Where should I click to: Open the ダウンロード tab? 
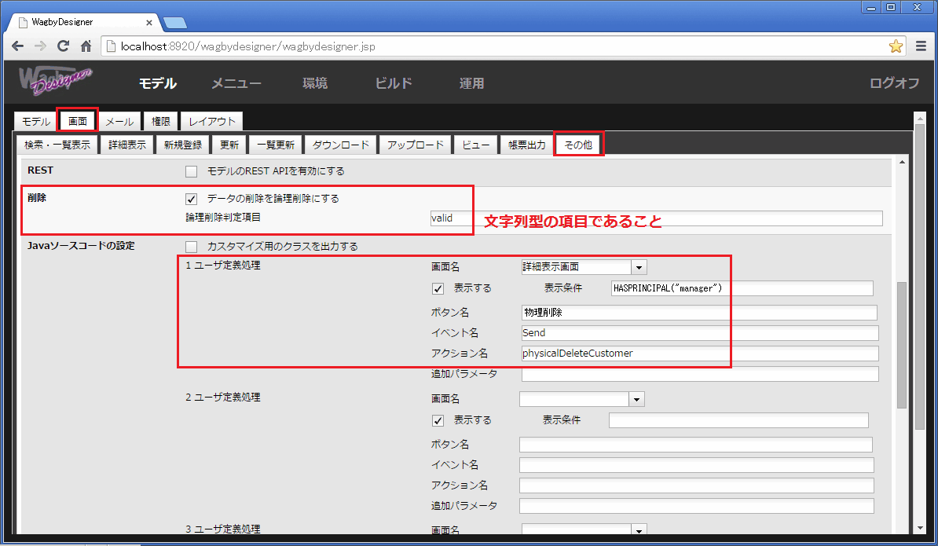[341, 145]
